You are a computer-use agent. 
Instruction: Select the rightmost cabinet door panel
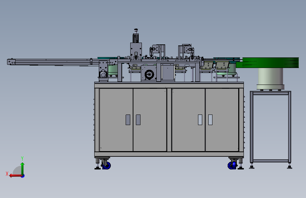point(222,120)
